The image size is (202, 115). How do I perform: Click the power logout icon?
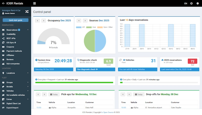(191, 4)
